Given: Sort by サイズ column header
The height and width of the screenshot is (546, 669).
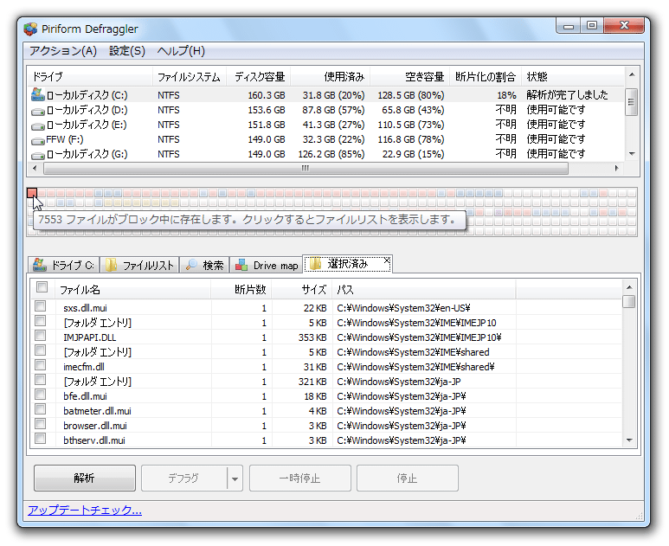Looking at the screenshot, I should click(x=303, y=290).
